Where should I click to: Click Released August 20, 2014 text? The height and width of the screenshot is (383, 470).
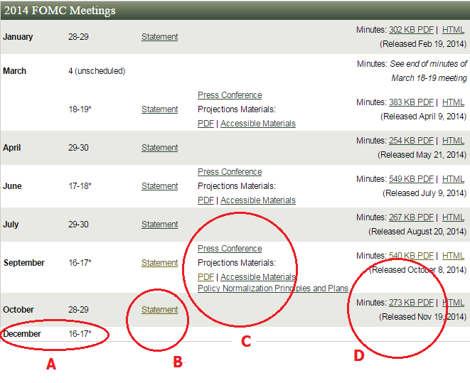click(417, 231)
